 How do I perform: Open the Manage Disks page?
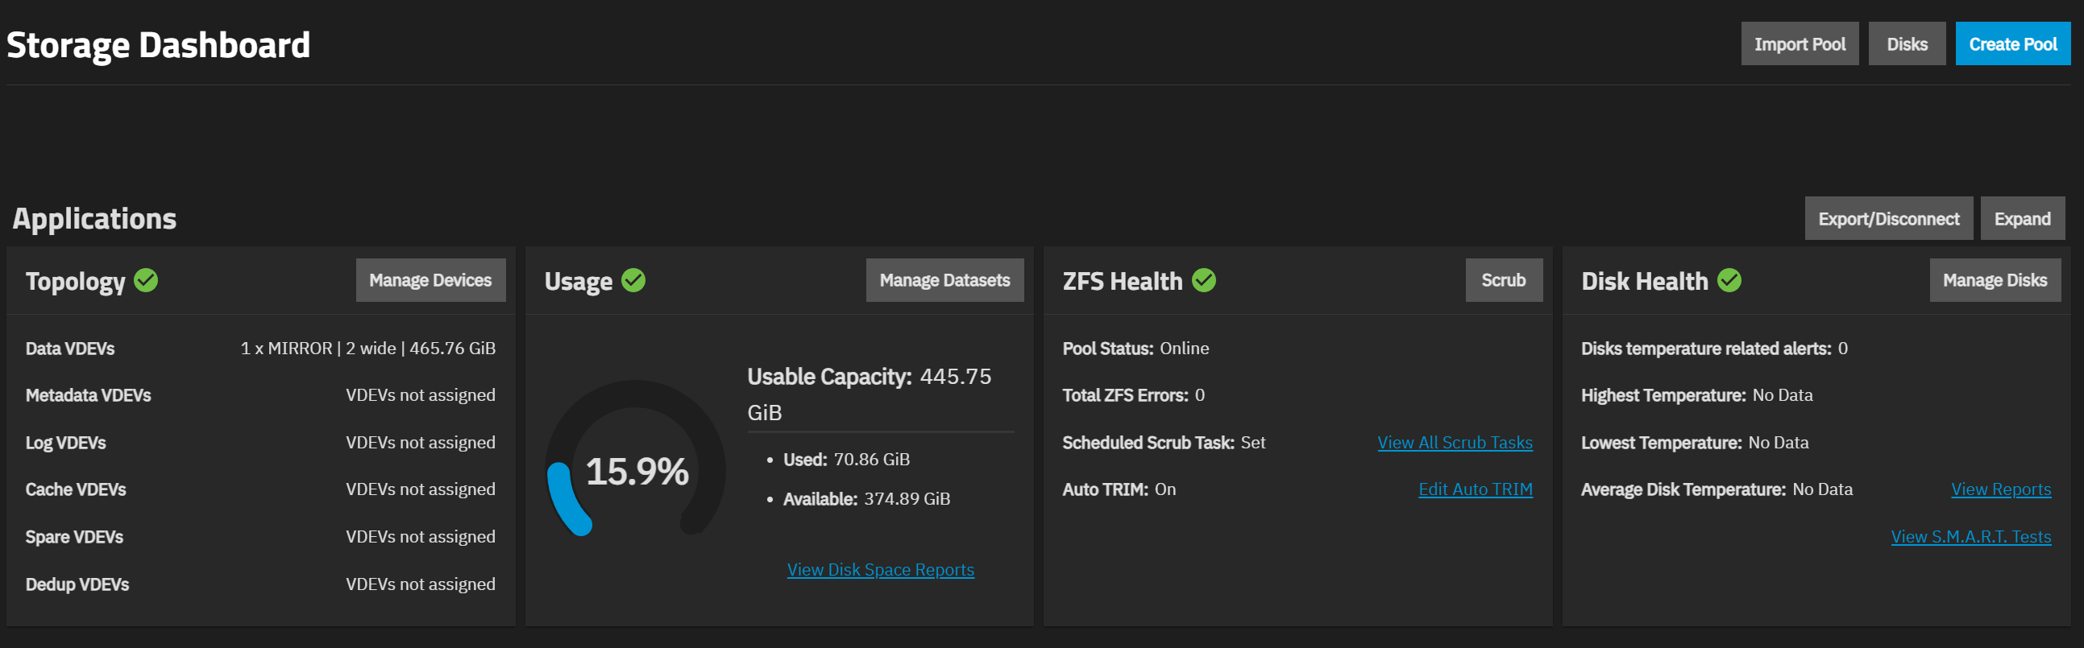coord(1995,280)
